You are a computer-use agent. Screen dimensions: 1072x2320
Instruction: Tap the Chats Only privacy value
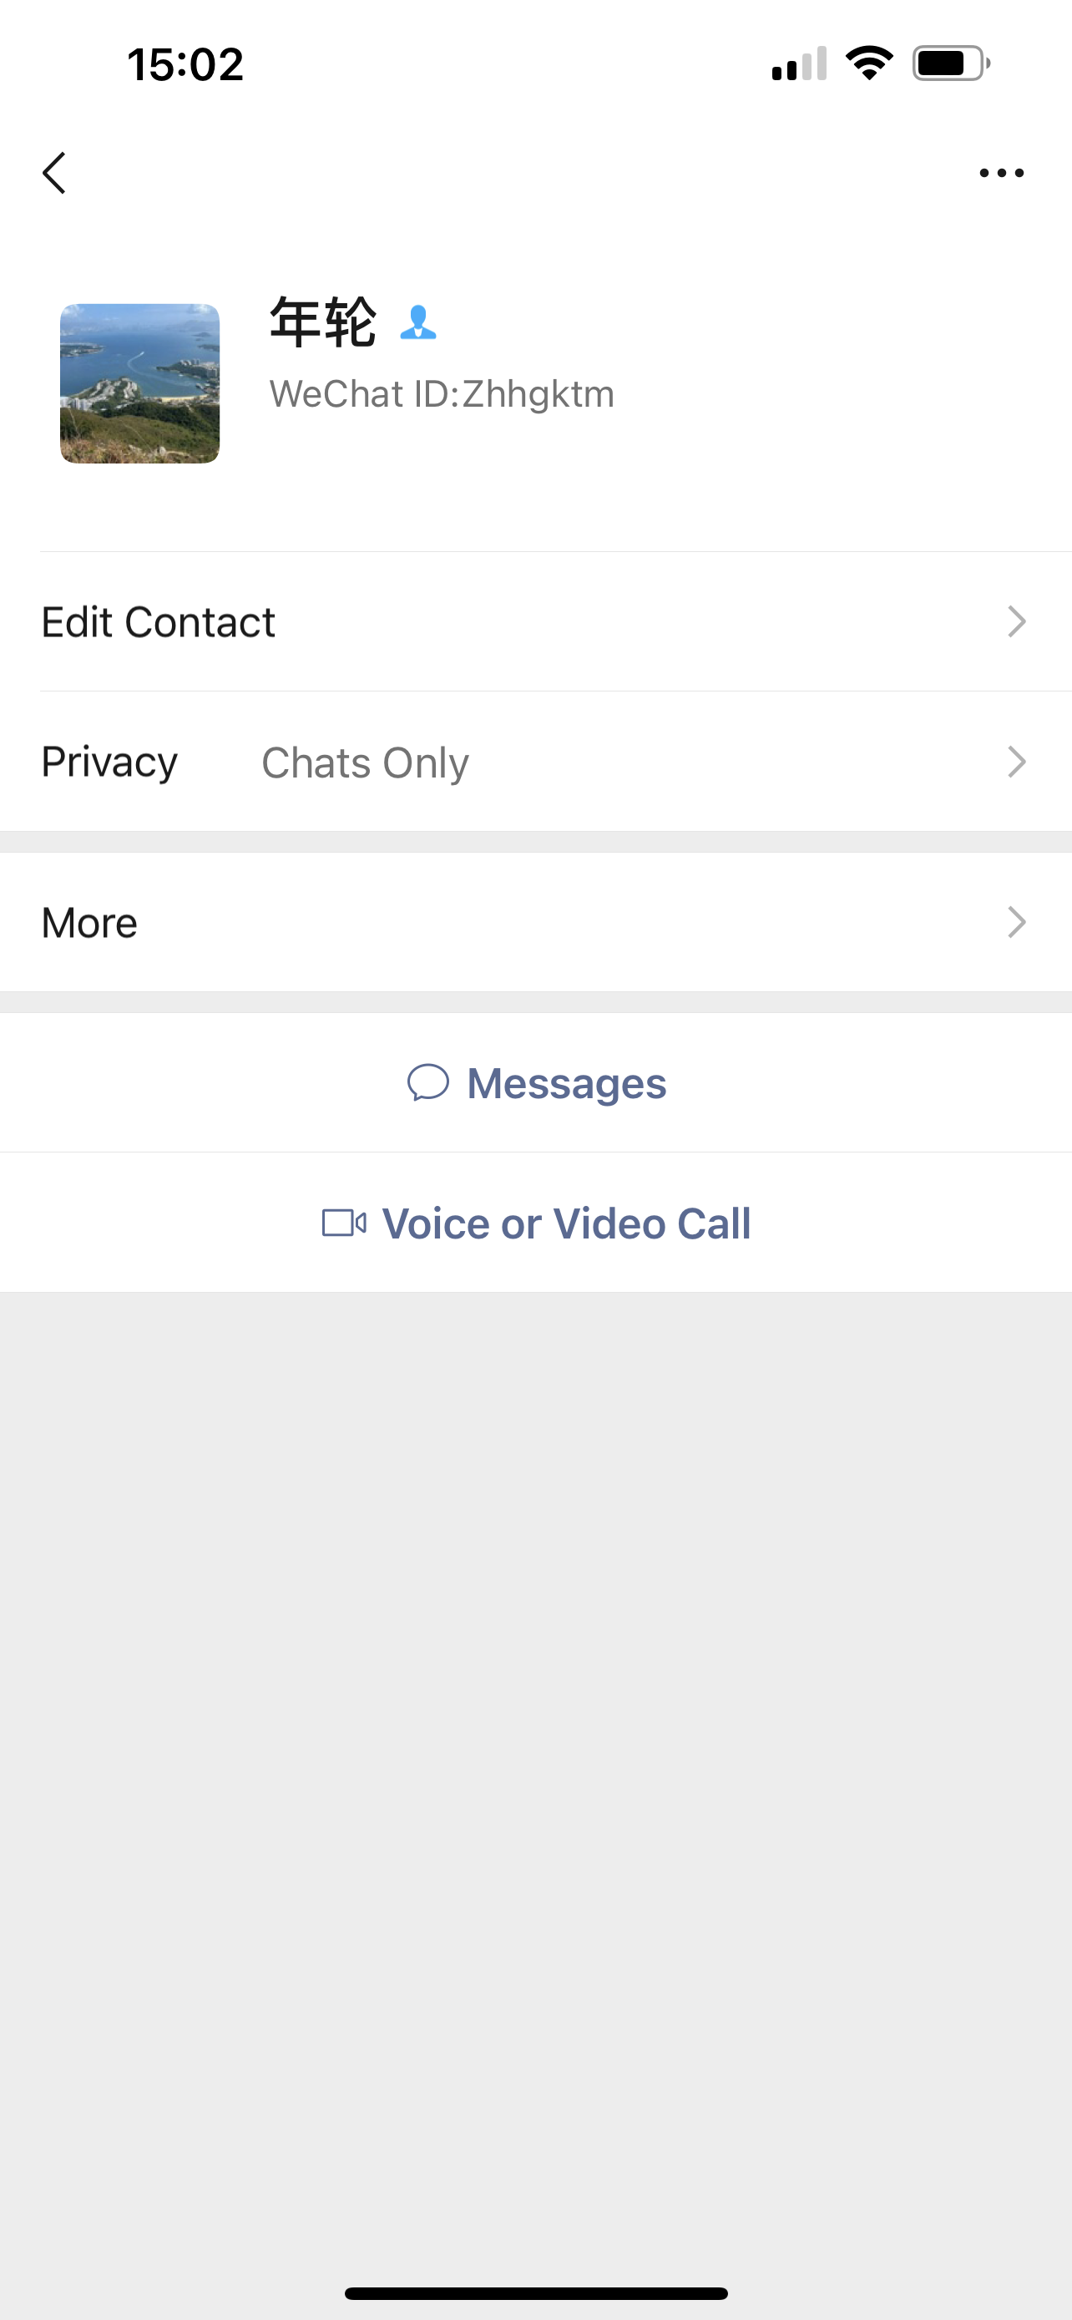[x=365, y=762]
